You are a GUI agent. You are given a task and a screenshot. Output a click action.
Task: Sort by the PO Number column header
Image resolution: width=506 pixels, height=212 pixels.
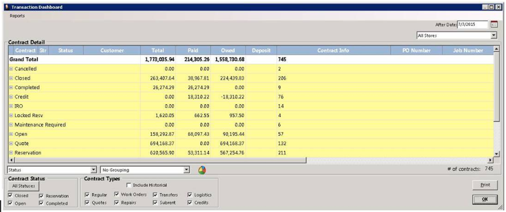tap(416, 50)
